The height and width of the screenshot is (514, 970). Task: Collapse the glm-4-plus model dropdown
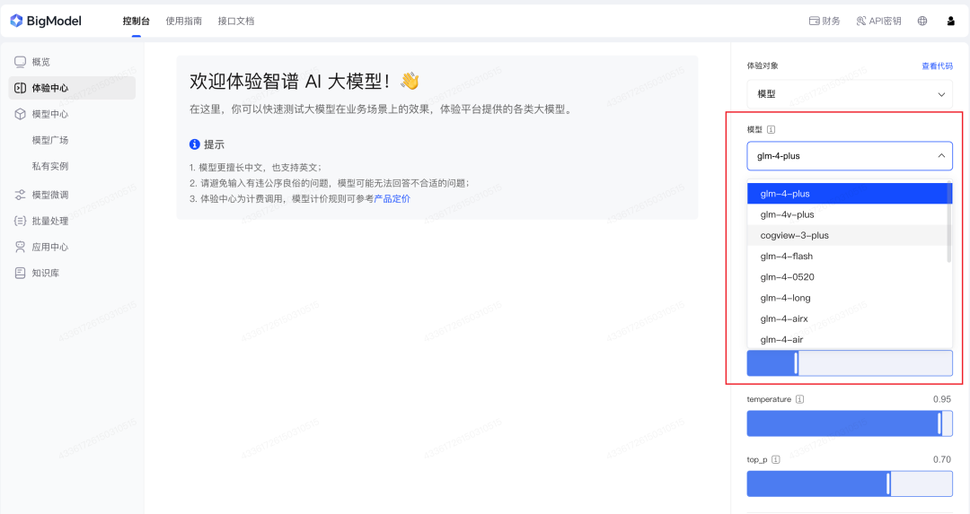click(x=850, y=156)
